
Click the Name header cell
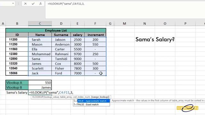(40, 35)
